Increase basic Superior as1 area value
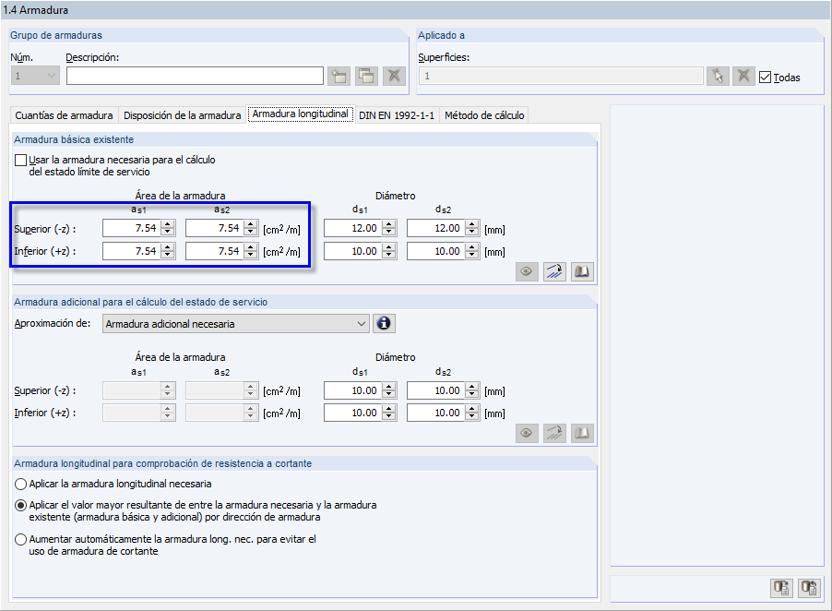Image resolution: width=832 pixels, height=611 pixels. tap(168, 224)
